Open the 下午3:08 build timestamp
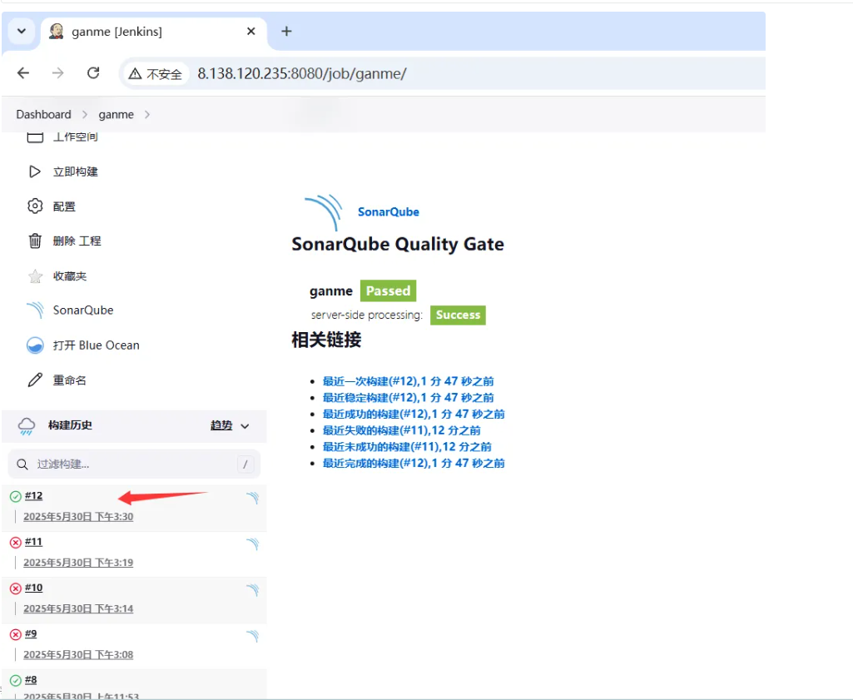Viewport: 853px width, 700px height. [78, 654]
